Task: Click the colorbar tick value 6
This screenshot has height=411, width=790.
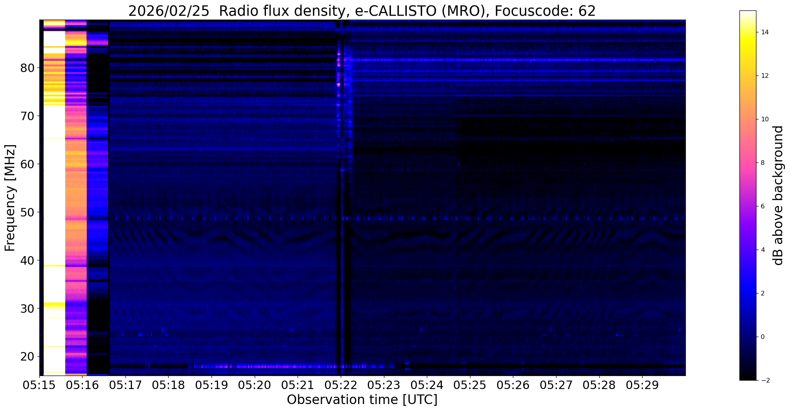Action: pyautogui.click(x=762, y=206)
